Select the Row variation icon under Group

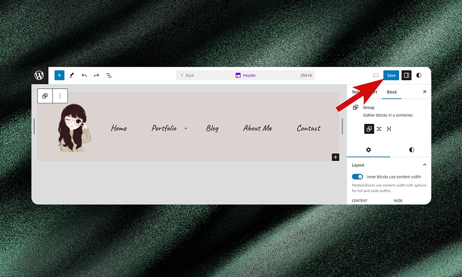click(379, 129)
